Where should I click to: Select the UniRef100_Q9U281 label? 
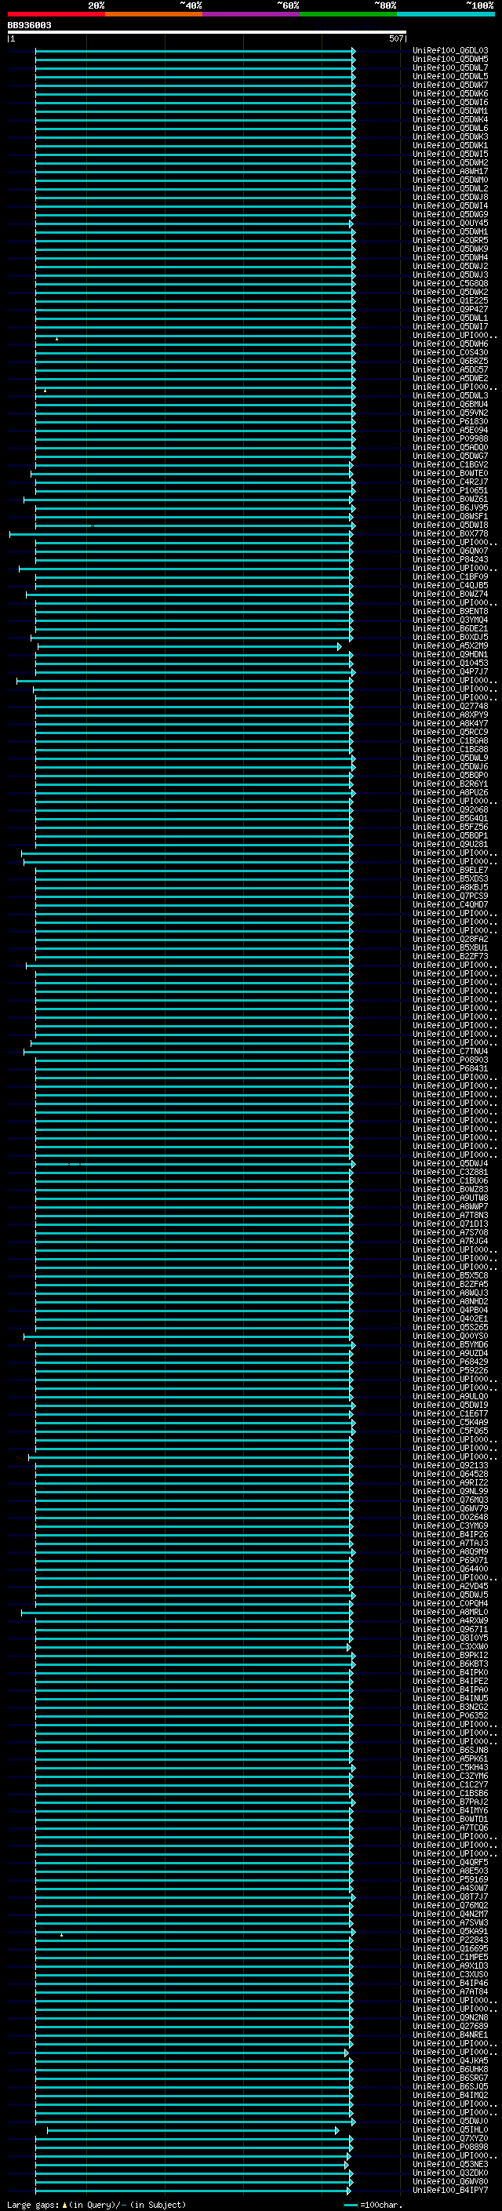tap(449, 845)
